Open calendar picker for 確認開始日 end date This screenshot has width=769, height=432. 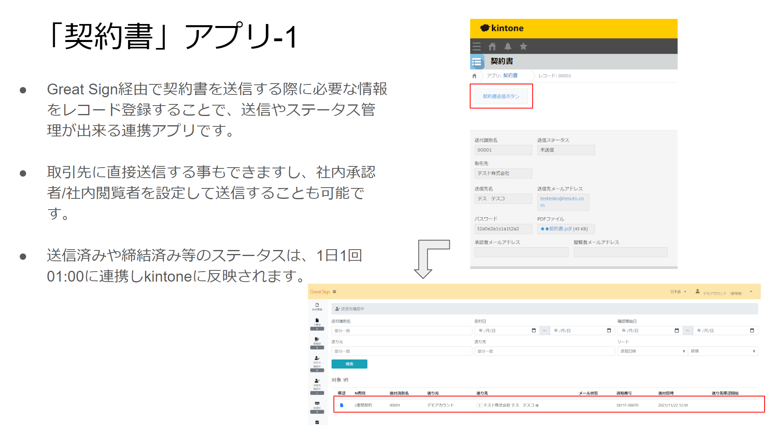tap(752, 330)
